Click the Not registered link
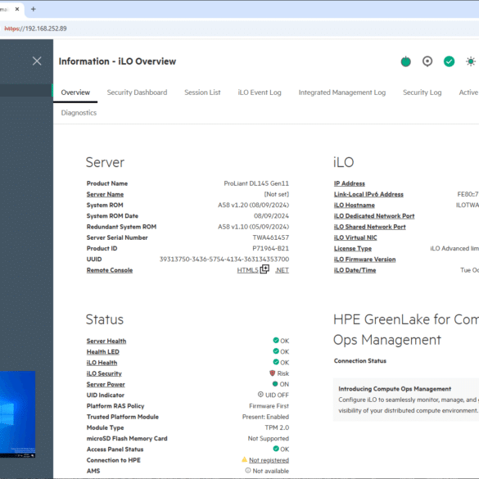 click(269, 460)
